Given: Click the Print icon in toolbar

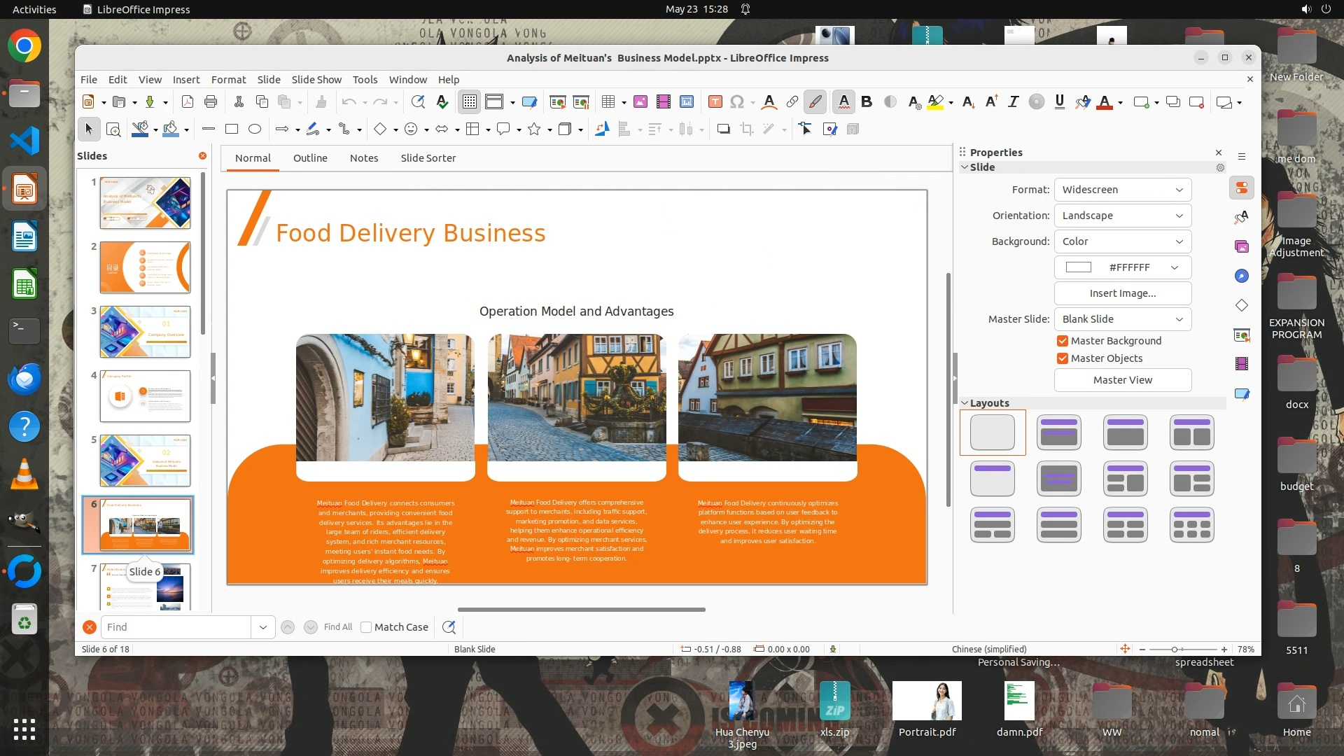Looking at the screenshot, I should click(211, 102).
